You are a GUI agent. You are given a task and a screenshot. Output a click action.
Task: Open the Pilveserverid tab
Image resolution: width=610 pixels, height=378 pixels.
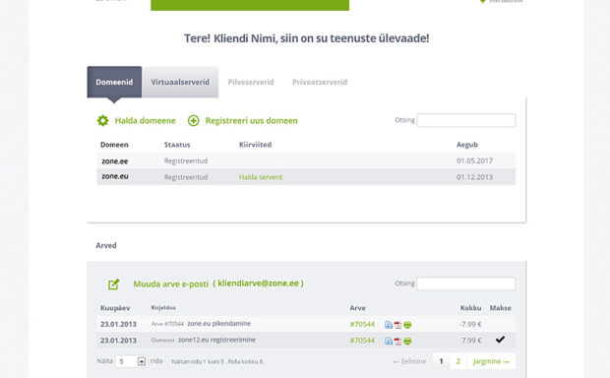coord(251,82)
